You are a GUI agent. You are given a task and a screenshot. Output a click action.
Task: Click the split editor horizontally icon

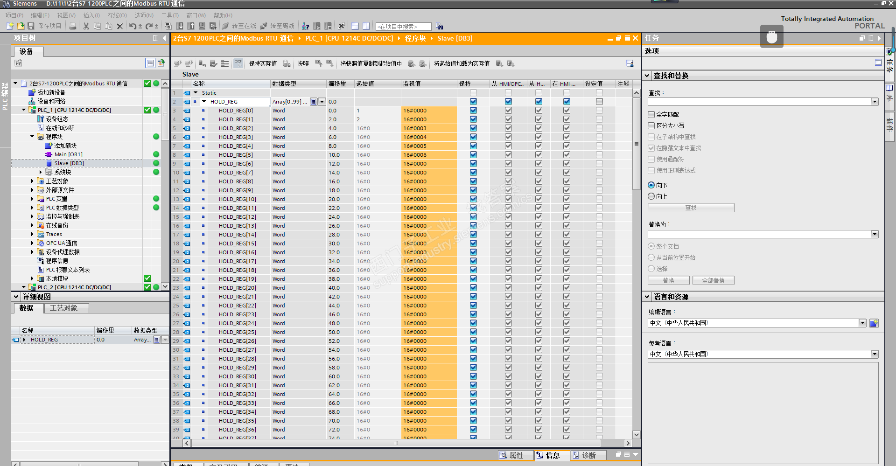click(355, 26)
